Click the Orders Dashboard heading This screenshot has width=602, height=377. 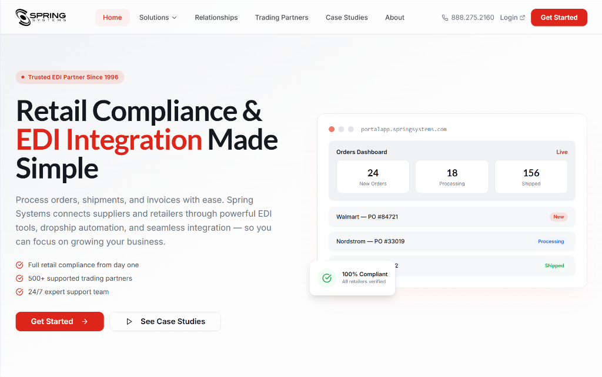[x=362, y=152]
